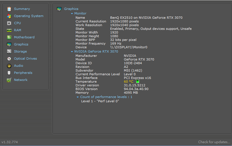
Task: Click the State value Enabled, Primary text
Action: [x=151, y=29]
